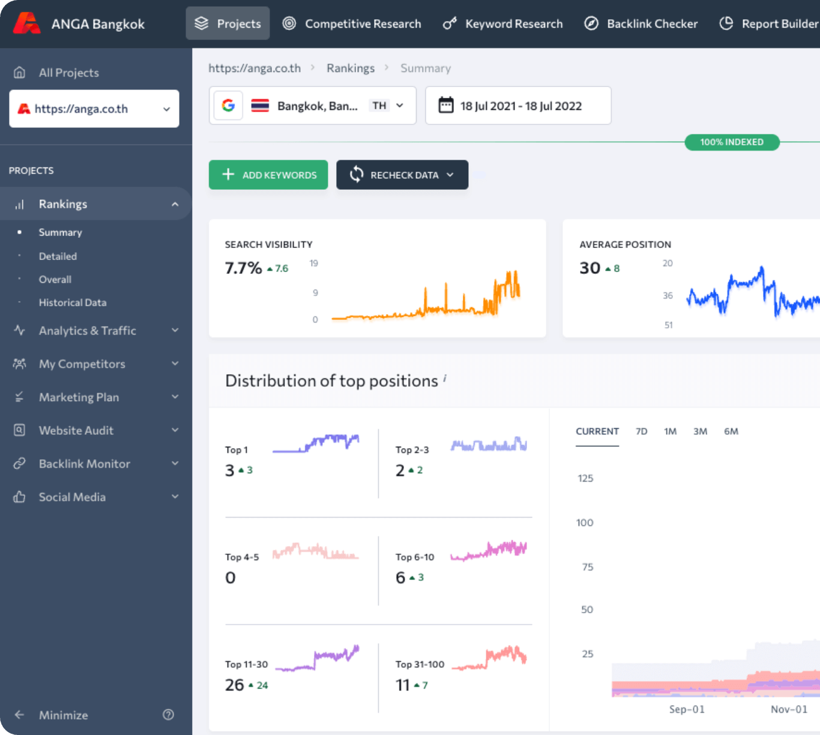Expand the Marketing Plan chevron
820x735 pixels.
175,397
